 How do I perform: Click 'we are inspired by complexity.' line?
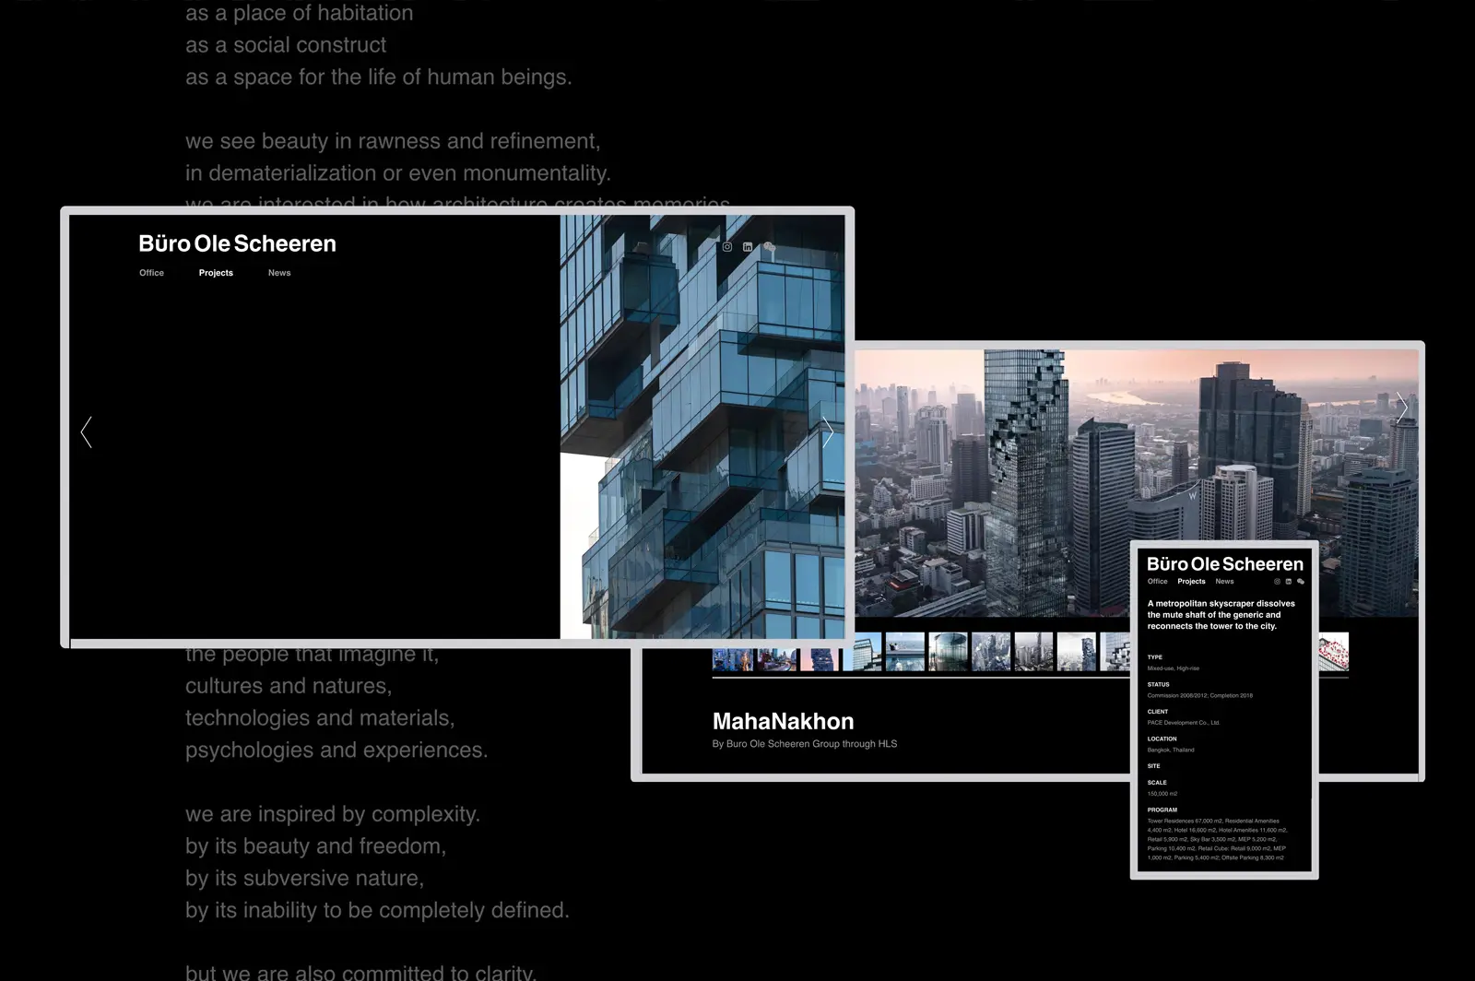333,814
